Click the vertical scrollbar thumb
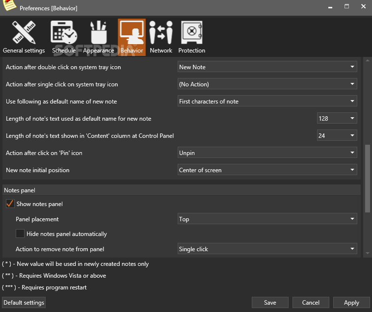 (367, 178)
